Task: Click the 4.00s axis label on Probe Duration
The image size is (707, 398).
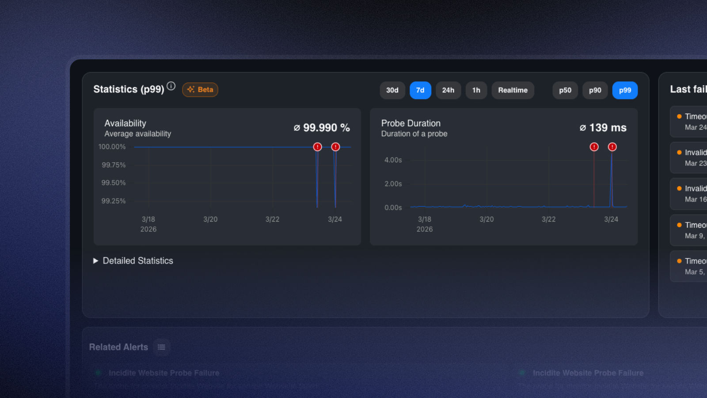Action: 393,160
